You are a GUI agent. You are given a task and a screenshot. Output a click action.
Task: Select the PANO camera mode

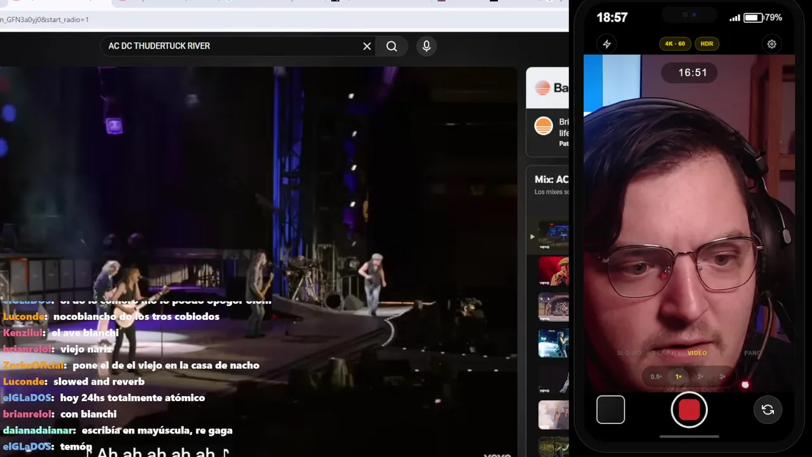[752, 353]
